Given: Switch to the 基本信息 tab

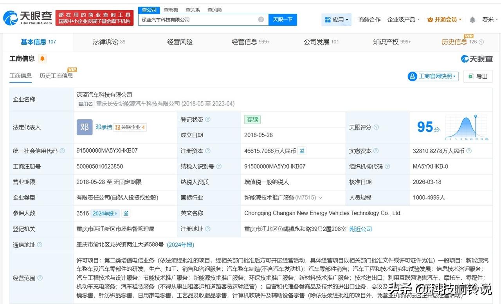Looking at the screenshot, I should (38, 42).
